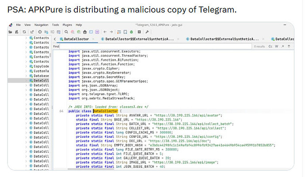Viewport: 305px width, 177px height.
Task: Click the Open file folder icon
Action: [x=10, y=32]
